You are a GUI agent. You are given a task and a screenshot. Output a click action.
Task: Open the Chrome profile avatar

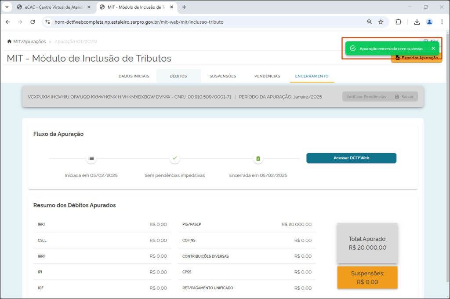429,22
